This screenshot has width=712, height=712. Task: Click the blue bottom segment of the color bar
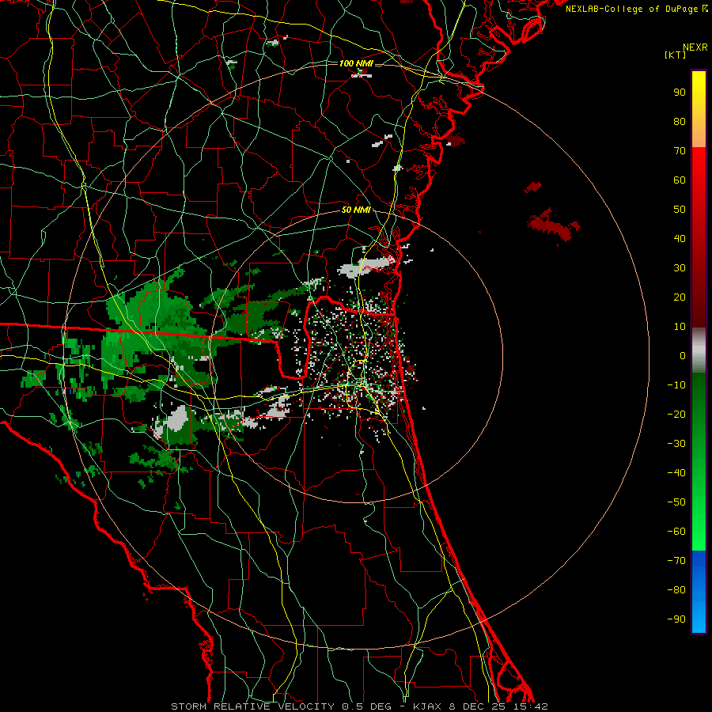click(699, 592)
